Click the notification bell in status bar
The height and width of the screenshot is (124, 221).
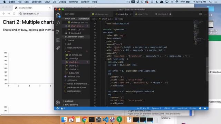[205, 108]
